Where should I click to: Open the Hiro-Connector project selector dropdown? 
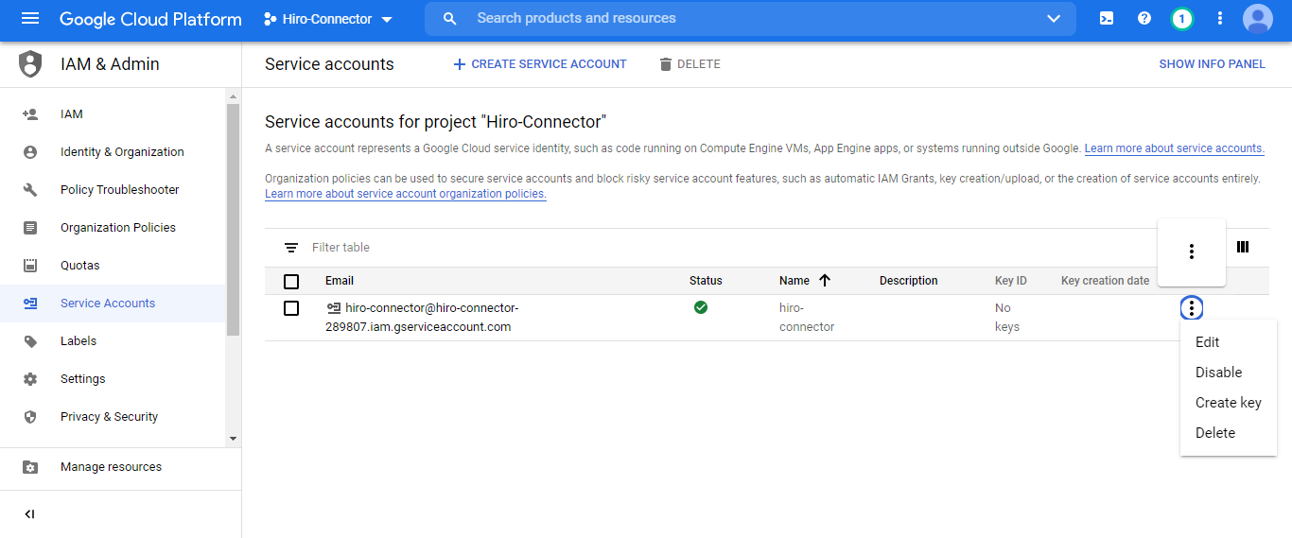click(x=328, y=19)
